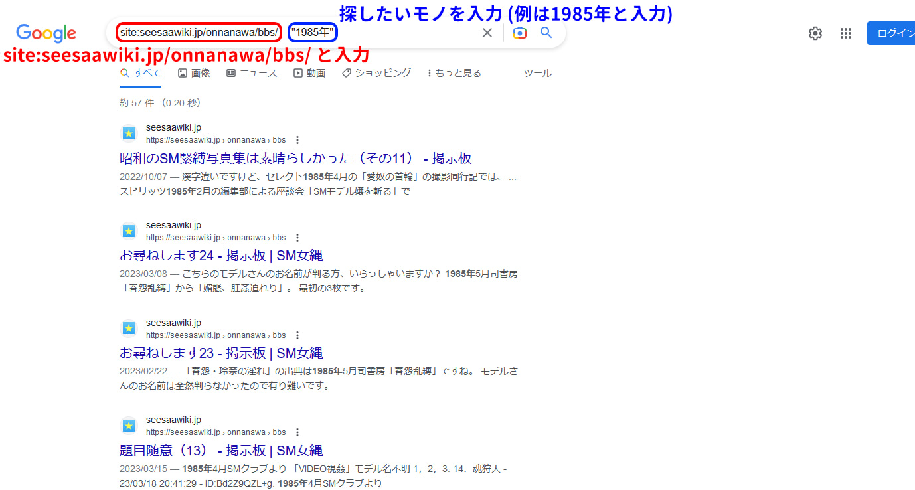Click favicon of お尋ねします23 result
Image resolution: width=915 pixels, height=490 pixels.
point(129,328)
